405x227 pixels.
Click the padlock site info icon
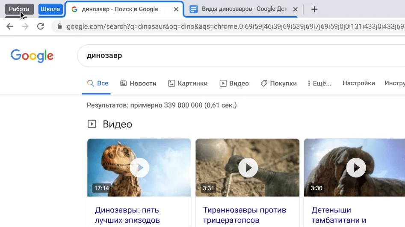(x=59, y=26)
